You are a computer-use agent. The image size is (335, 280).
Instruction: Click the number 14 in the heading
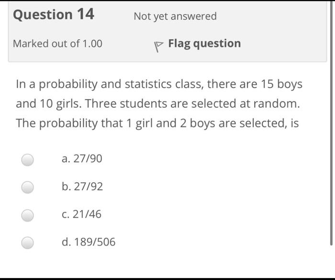86,14
